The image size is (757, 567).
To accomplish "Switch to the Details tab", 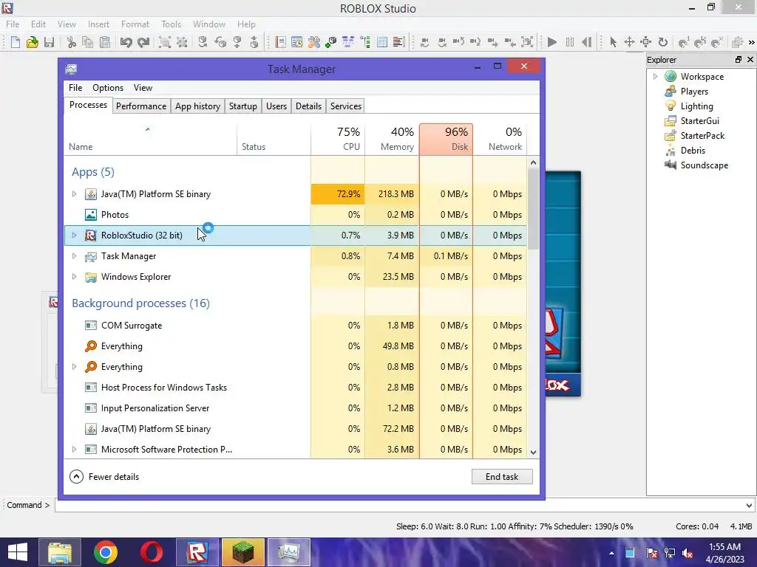I will (x=308, y=106).
